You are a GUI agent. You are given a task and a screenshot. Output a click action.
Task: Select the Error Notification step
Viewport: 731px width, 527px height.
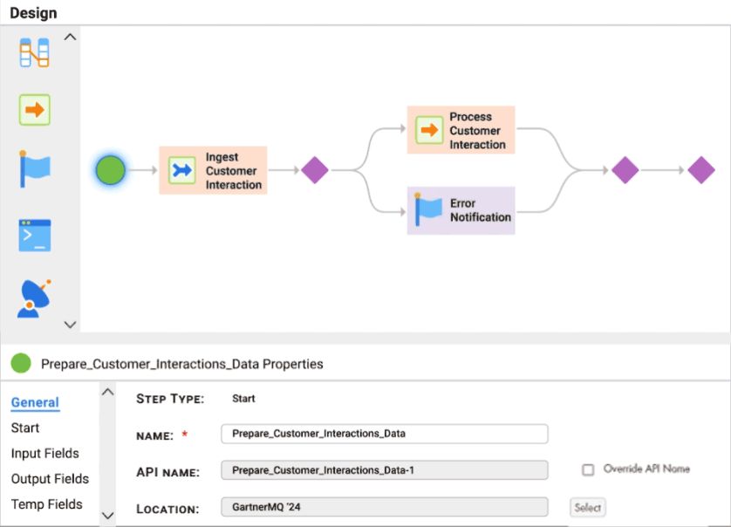tap(461, 210)
